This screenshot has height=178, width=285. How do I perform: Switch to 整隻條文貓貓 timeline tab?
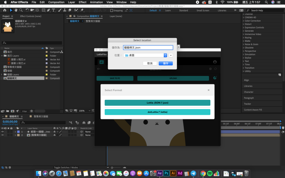41,117
